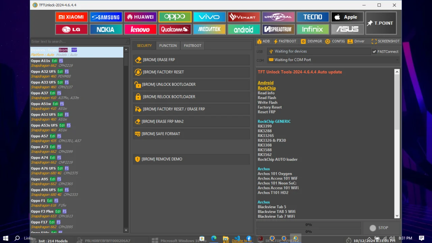Choose the Spreadtrum chipset logo
This screenshot has height=243, width=432.
[x=278, y=29]
